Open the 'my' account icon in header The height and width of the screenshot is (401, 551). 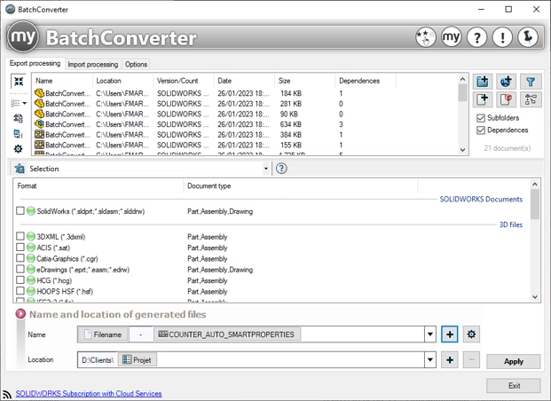[x=452, y=37]
